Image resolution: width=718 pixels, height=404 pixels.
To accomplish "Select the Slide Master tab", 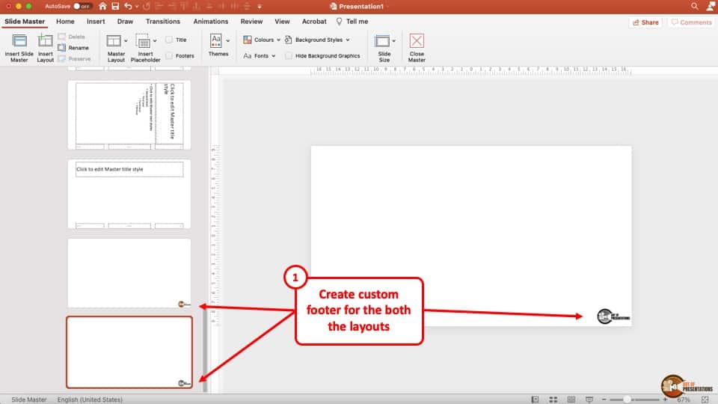I will [25, 22].
